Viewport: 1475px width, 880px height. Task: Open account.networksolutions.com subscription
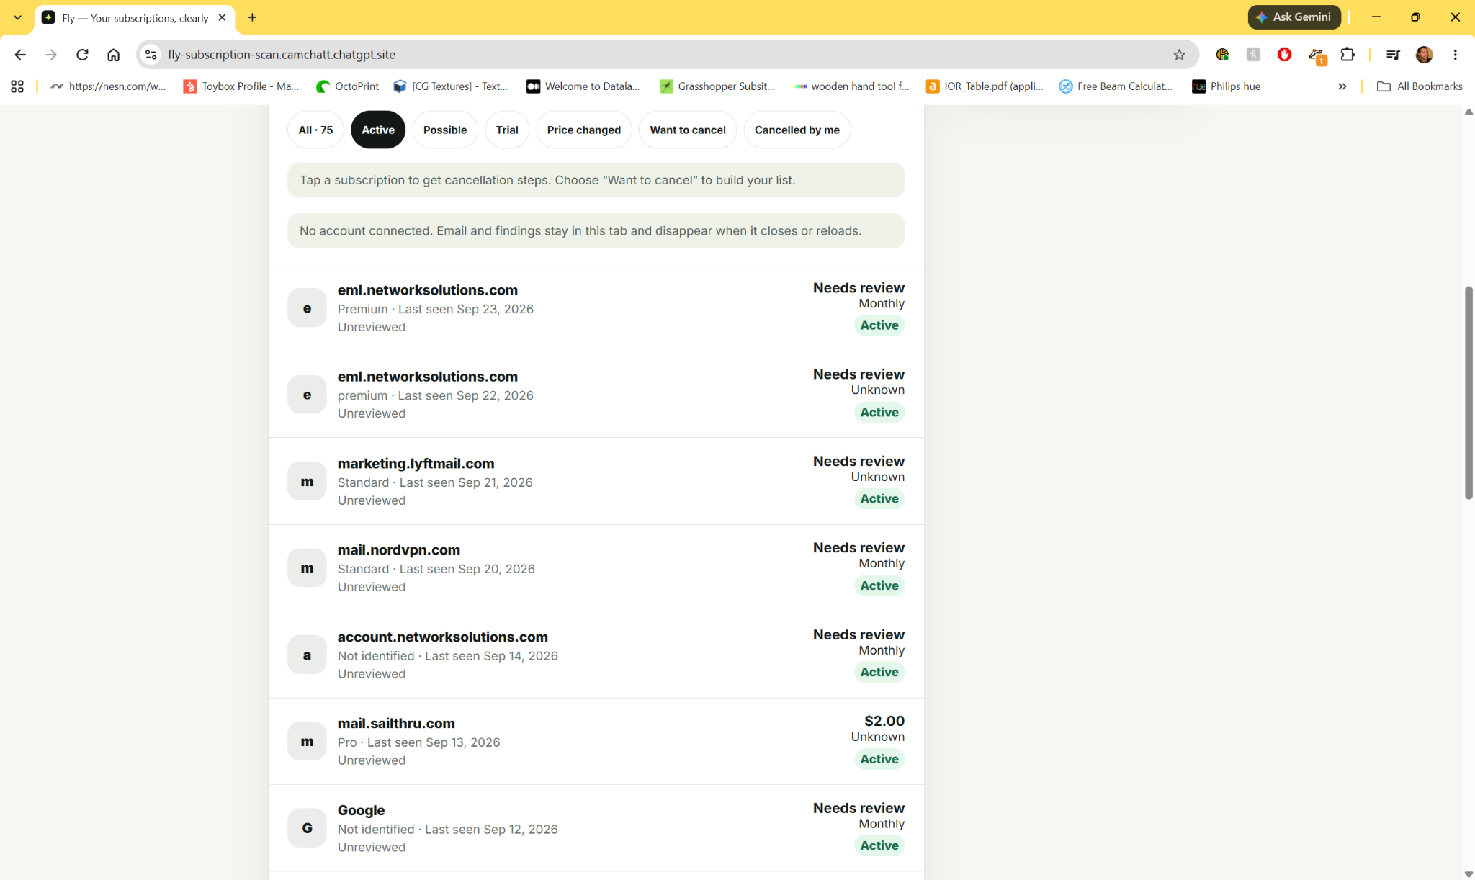tap(596, 655)
